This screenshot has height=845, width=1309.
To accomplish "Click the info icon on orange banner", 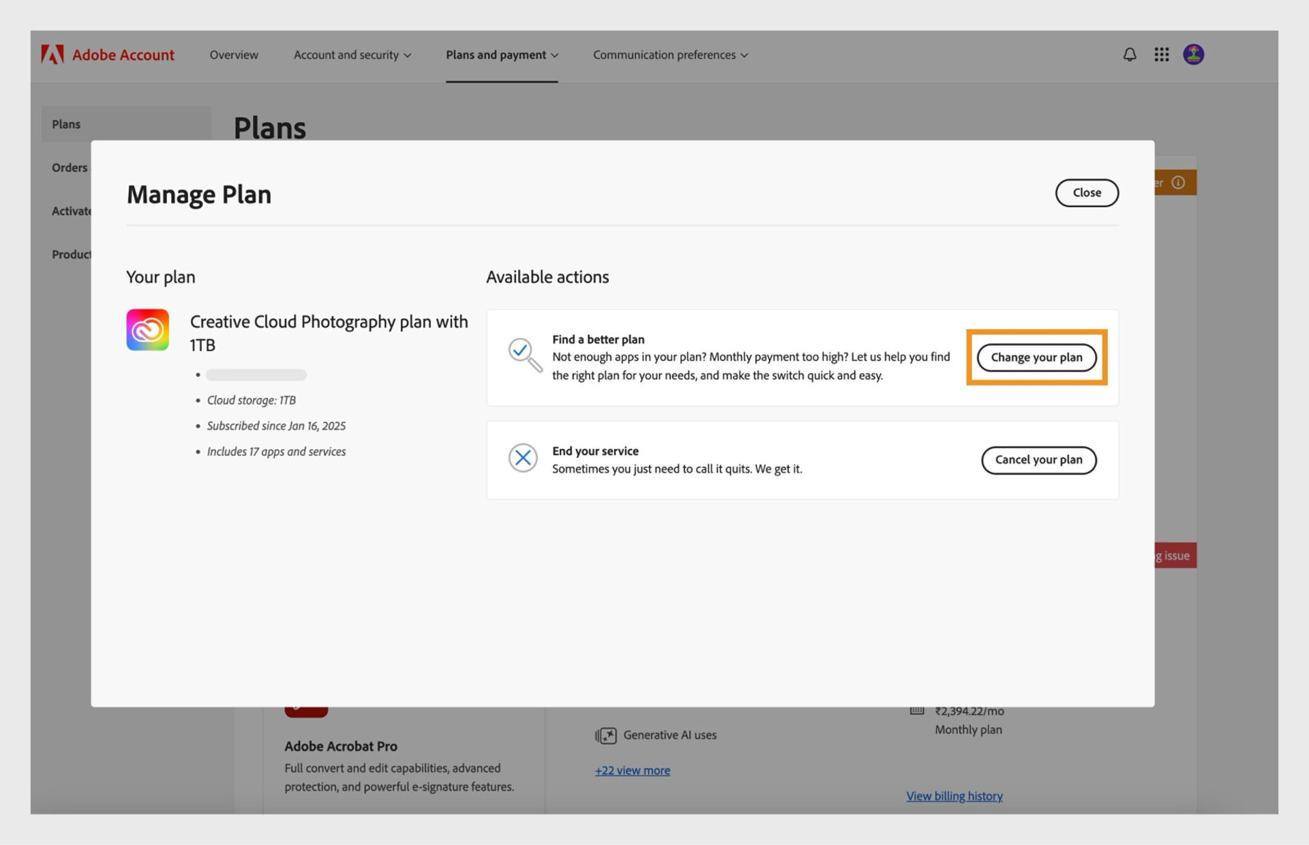I will coord(1178,183).
